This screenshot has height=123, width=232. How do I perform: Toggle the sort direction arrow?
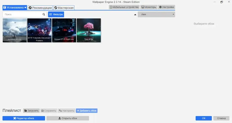pos(135,15)
